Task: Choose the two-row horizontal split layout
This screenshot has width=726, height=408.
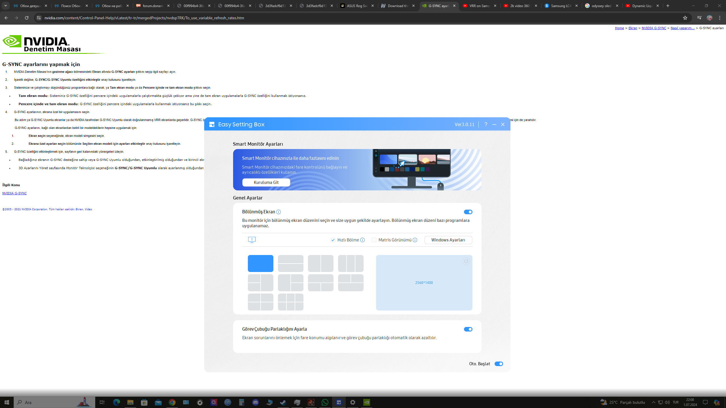Action: [290, 263]
